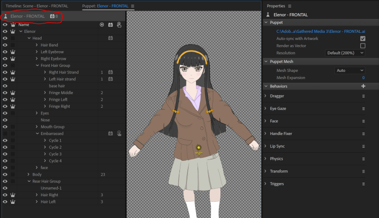Viewport: 379px width, 218px height.
Task: Open the Mesh Shape dropdown
Action: click(x=350, y=70)
